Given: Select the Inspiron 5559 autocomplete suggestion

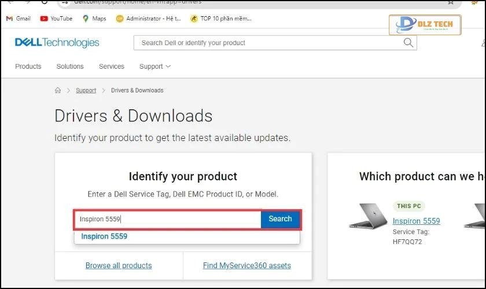Looking at the screenshot, I should click(104, 236).
